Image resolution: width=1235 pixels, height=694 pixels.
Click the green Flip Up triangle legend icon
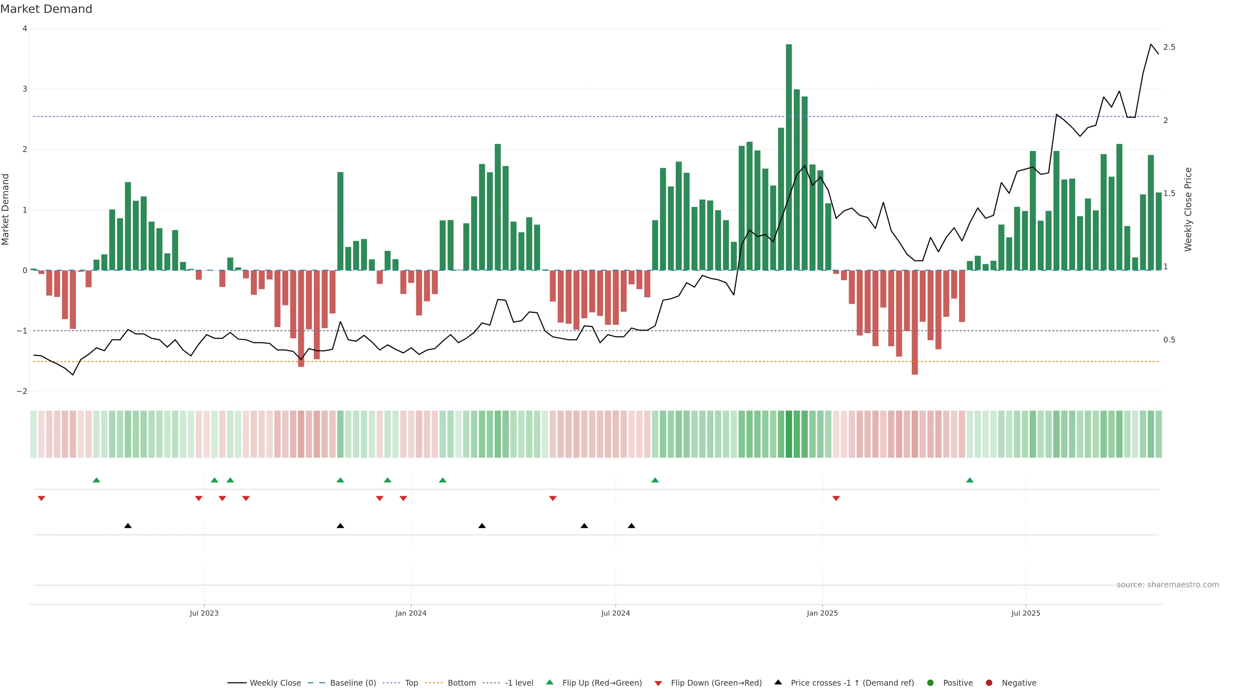click(x=549, y=682)
